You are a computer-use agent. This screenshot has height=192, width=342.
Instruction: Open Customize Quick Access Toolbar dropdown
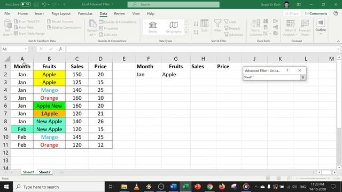pyautogui.click(x=65, y=4)
